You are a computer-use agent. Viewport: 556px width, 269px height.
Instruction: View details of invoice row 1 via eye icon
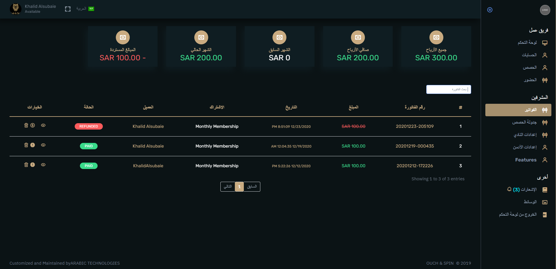point(43,125)
